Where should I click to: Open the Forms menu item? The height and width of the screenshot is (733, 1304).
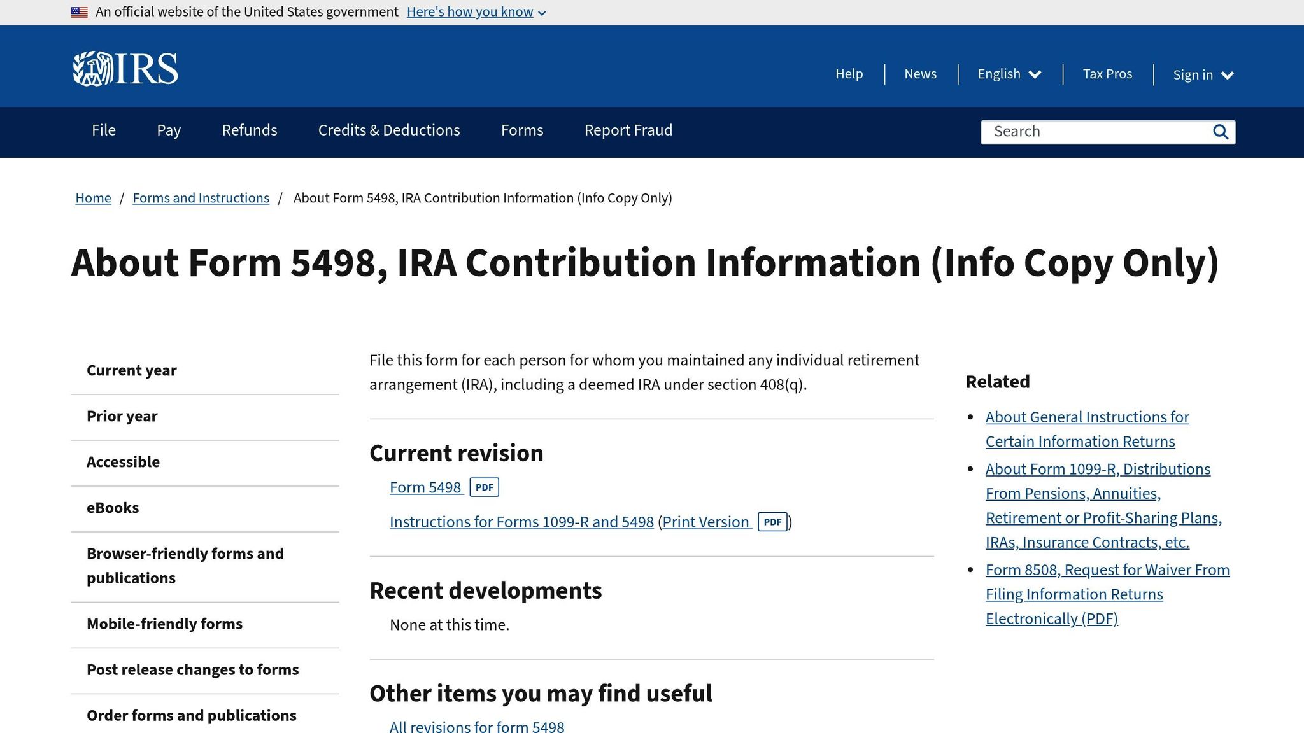tap(521, 130)
